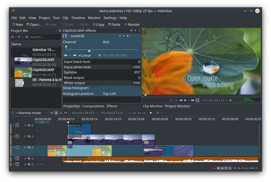Open Histogram position dropdown showing Top Left

(x=121, y=94)
